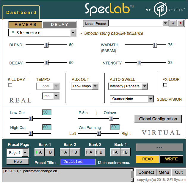Viewport: 188px width, 183px height.
Task: Select Bank-1 preset A
Action: (39, 152)
